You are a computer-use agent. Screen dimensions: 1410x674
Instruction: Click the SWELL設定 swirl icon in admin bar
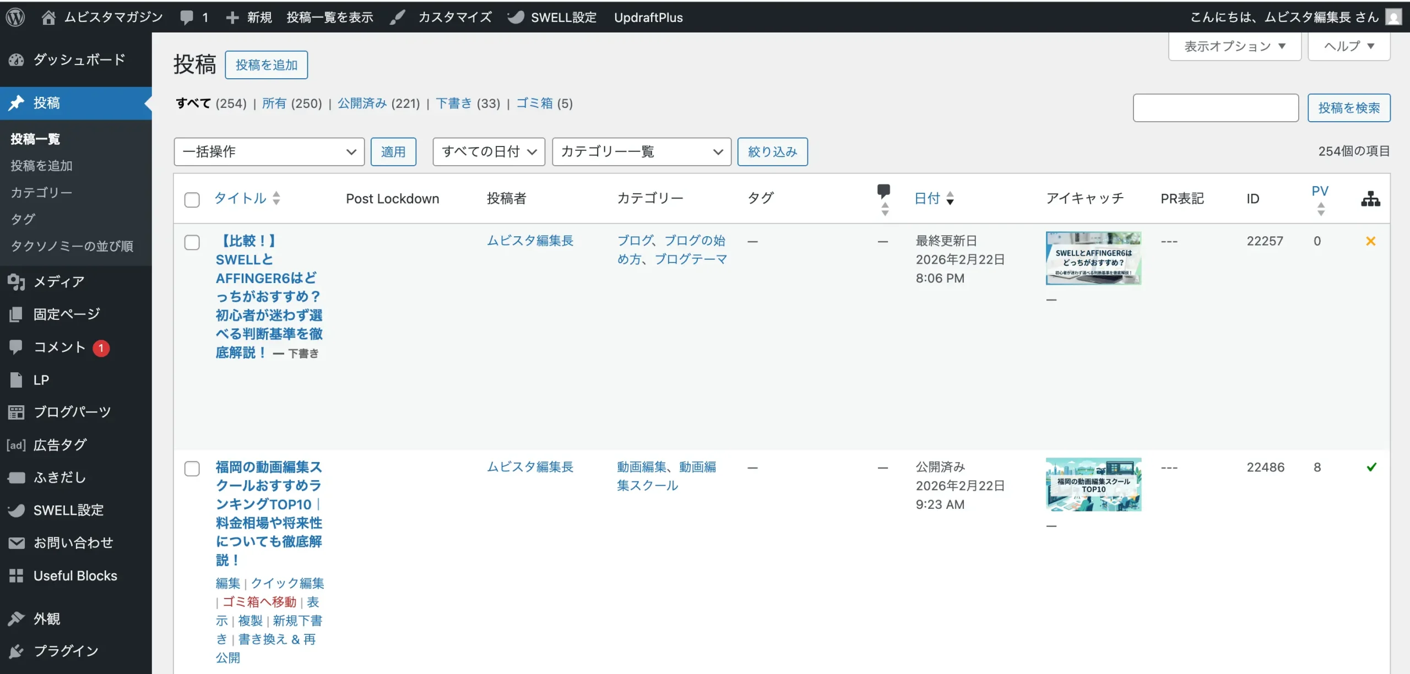point(516,17)
